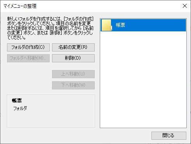This screenshot has width=191, height=144.
Task: Click the フォルダの作成(C) button
Action: (x=28, y=47)
